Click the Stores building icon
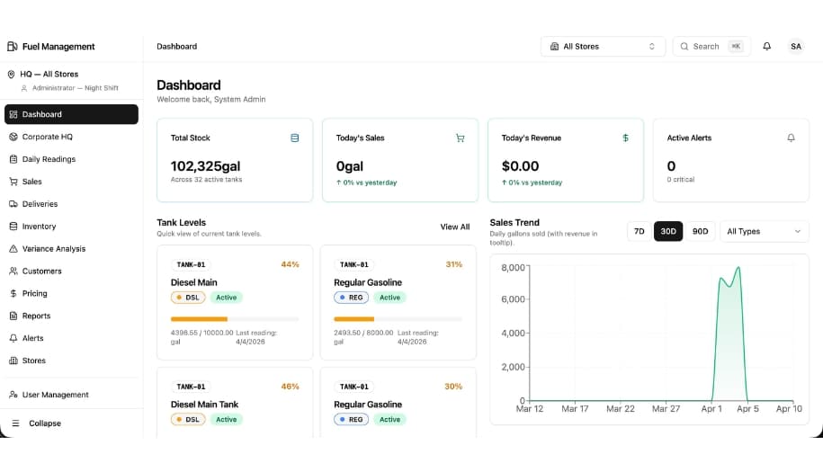The width and height of the screenshot is (823, 472). (x=13, y=361)
